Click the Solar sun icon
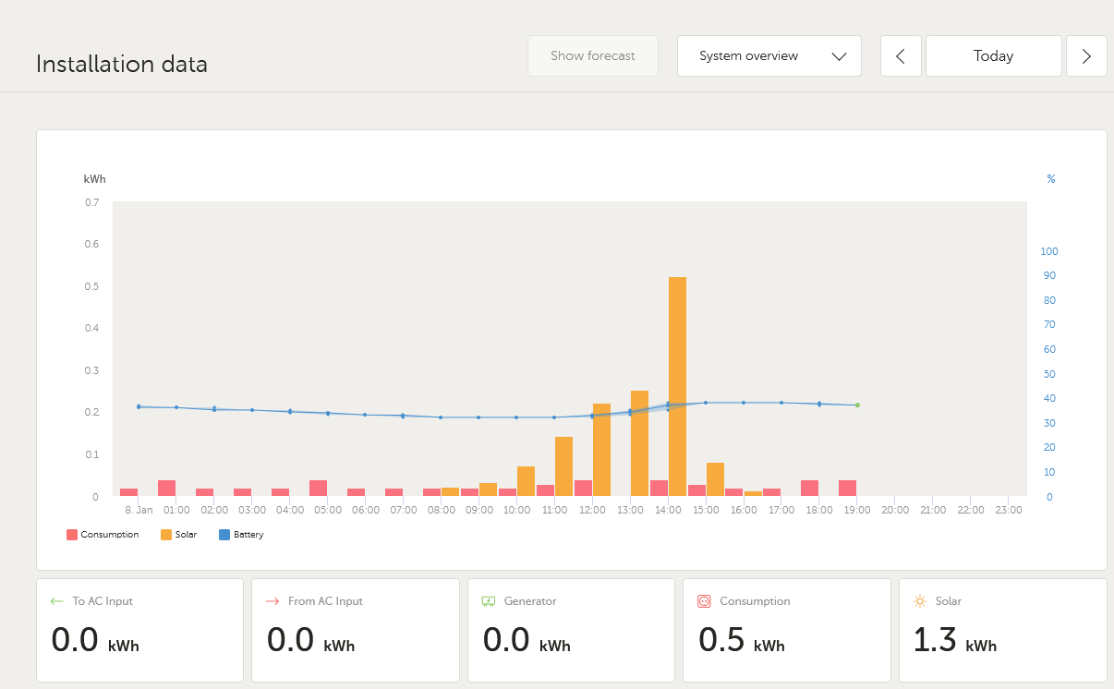This screenshot has width=1114, height=689. pos(919,601)
